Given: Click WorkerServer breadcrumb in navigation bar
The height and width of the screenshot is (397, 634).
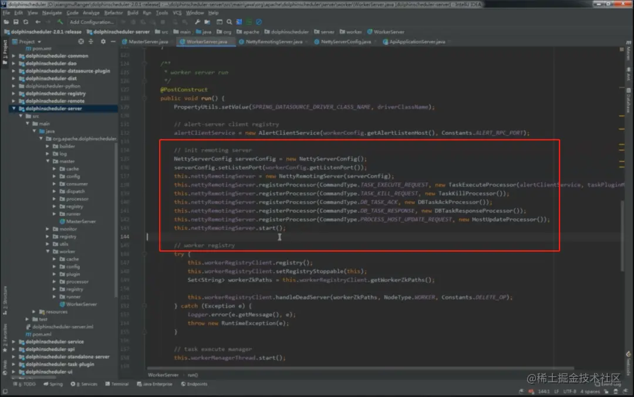Looking at the screenshot, I should click(386, 32).
